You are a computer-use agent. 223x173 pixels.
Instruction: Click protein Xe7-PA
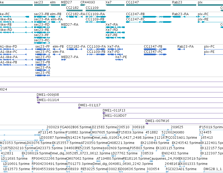coord(115,49)
